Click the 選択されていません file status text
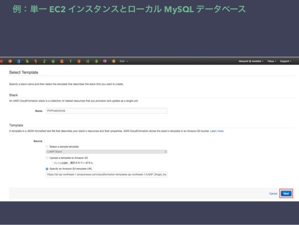The height and width of the screenshot is (225, 299). [82, 163]
